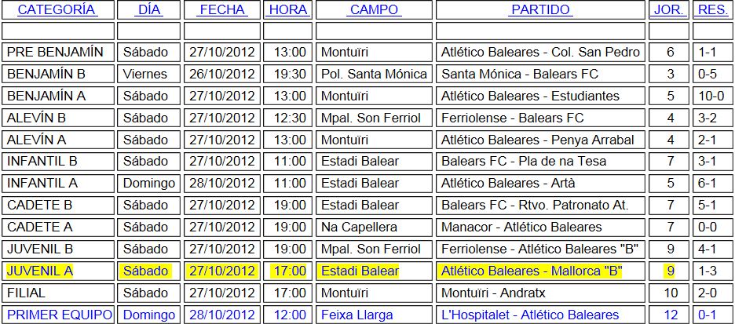
Task: Select the highlighted JUVENIL A cell
Action: pyautogui.click(x=58, y=271)
